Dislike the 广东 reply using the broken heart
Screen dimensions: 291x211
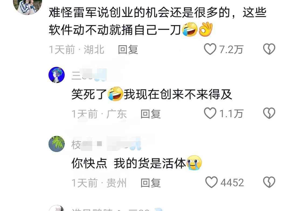(269, 113)
